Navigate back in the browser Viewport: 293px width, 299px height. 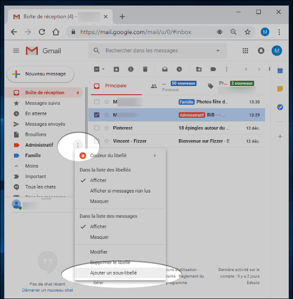tap(14, 32)
